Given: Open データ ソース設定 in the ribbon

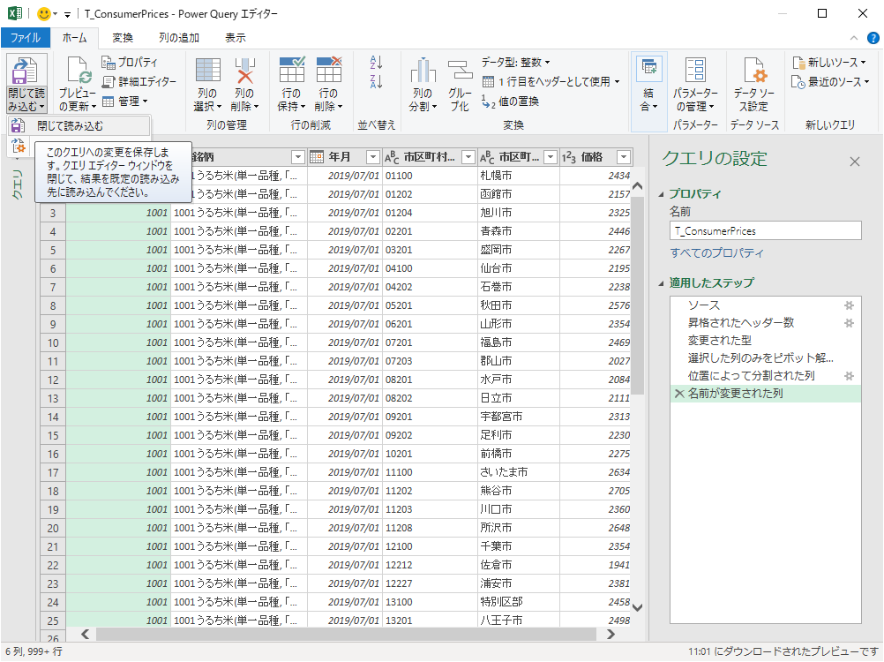Looking at the screenshot, I should pyautogui.click(x=753, y=74).
